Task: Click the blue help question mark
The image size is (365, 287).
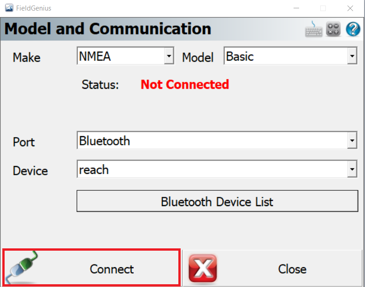Action: (353, 29)
